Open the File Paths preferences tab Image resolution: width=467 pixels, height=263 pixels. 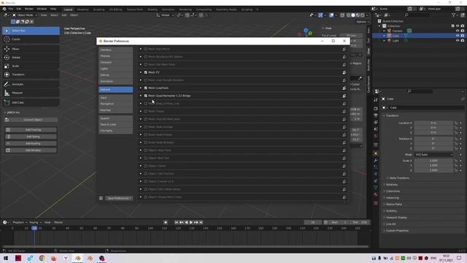coord(116,131)
